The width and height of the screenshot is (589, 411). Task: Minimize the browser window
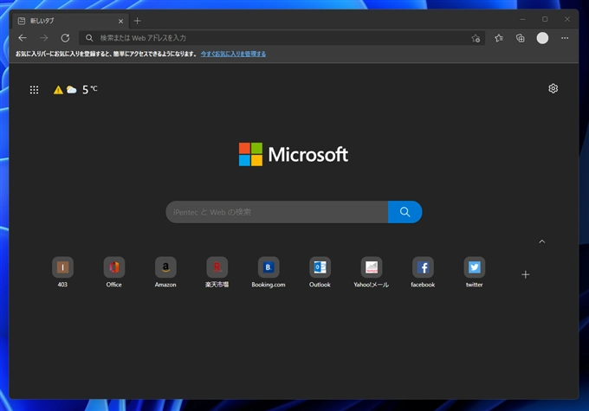pyautogui.click(x=522, y=19)
